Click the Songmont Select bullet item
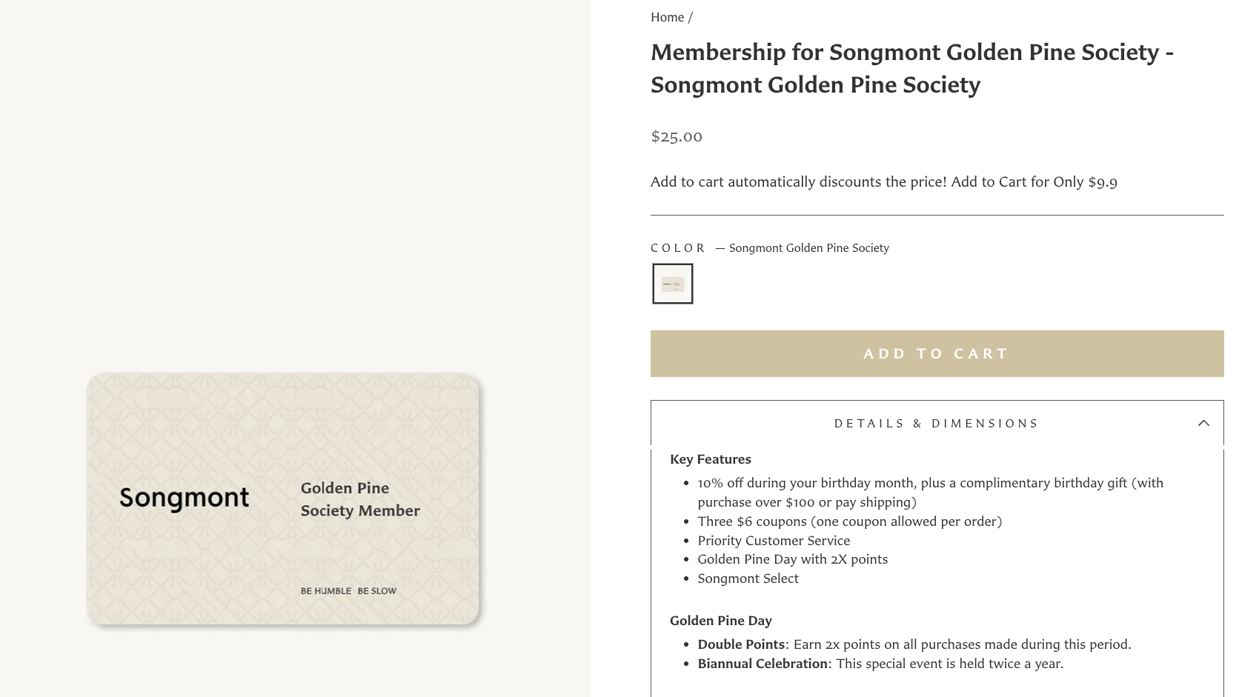This screenshot has width=1259, height=697. point(748,578)
